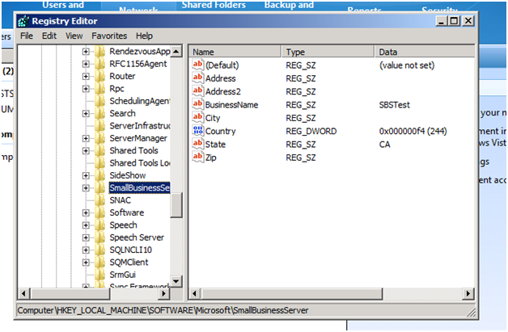Sort values by the Data column header
This screenshot has height=332, width=508.
click(x=425, y=52)
